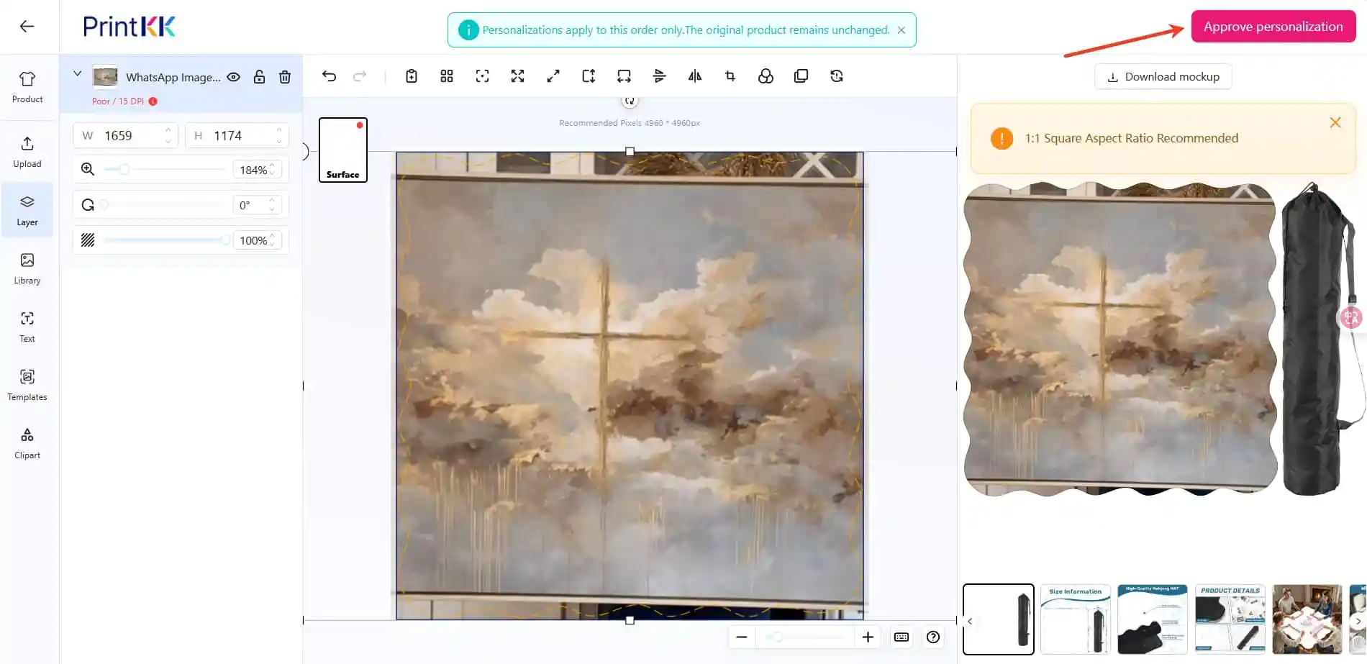Fit the image to the canvas width
Screen dimensions: 1367x664
(624, 76)
